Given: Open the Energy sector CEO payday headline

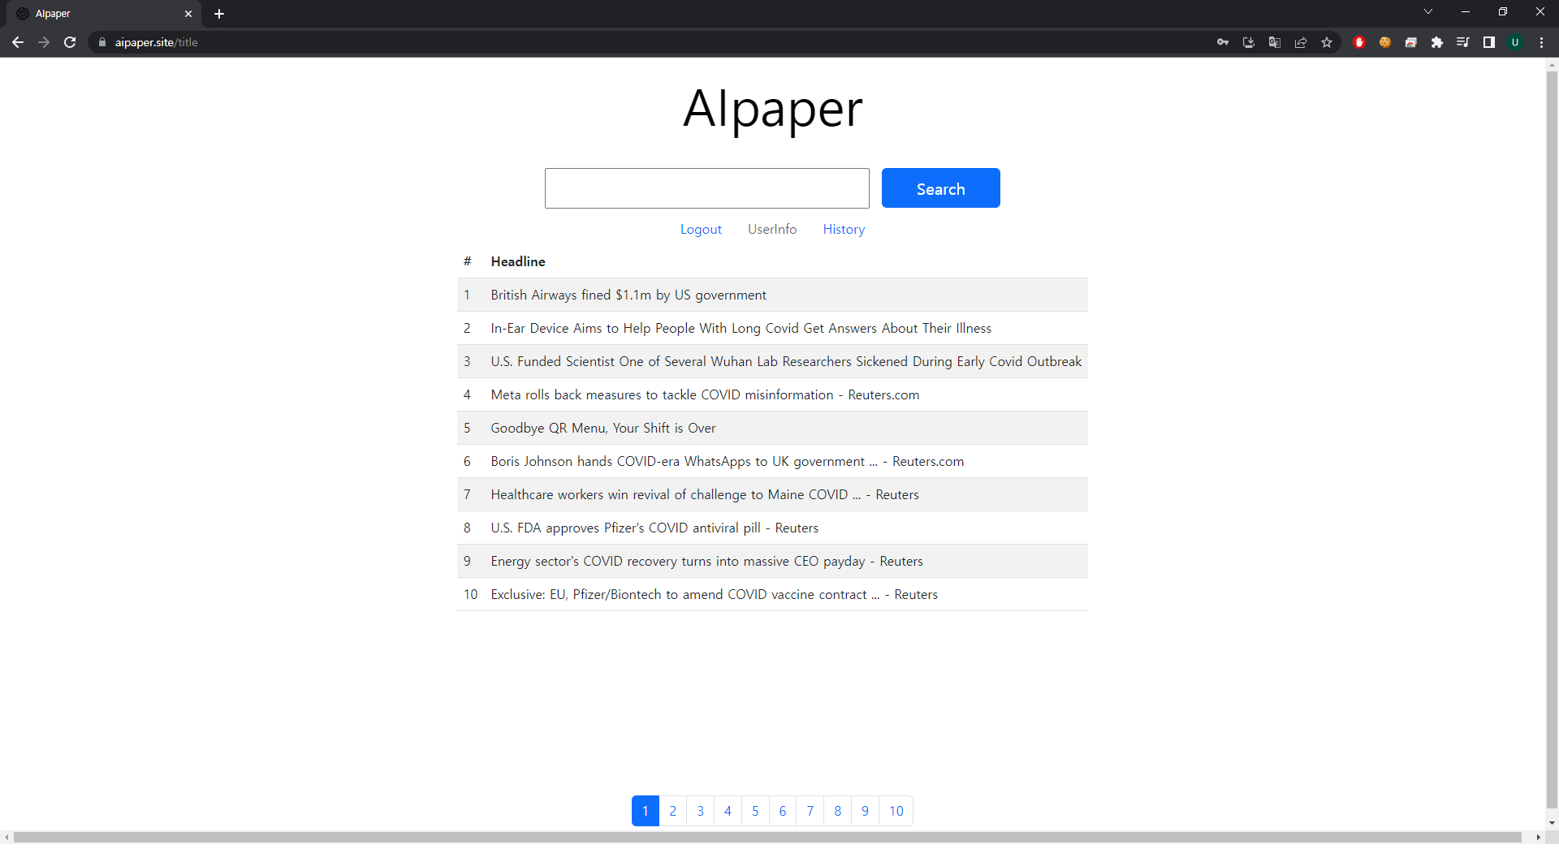Looking at the screenshot, I should [706, 561].
